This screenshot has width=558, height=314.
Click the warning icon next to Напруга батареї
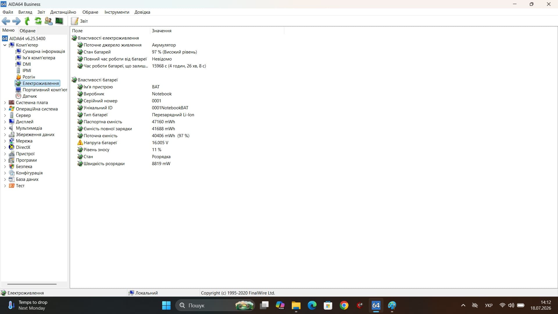[x=80, y=143]
